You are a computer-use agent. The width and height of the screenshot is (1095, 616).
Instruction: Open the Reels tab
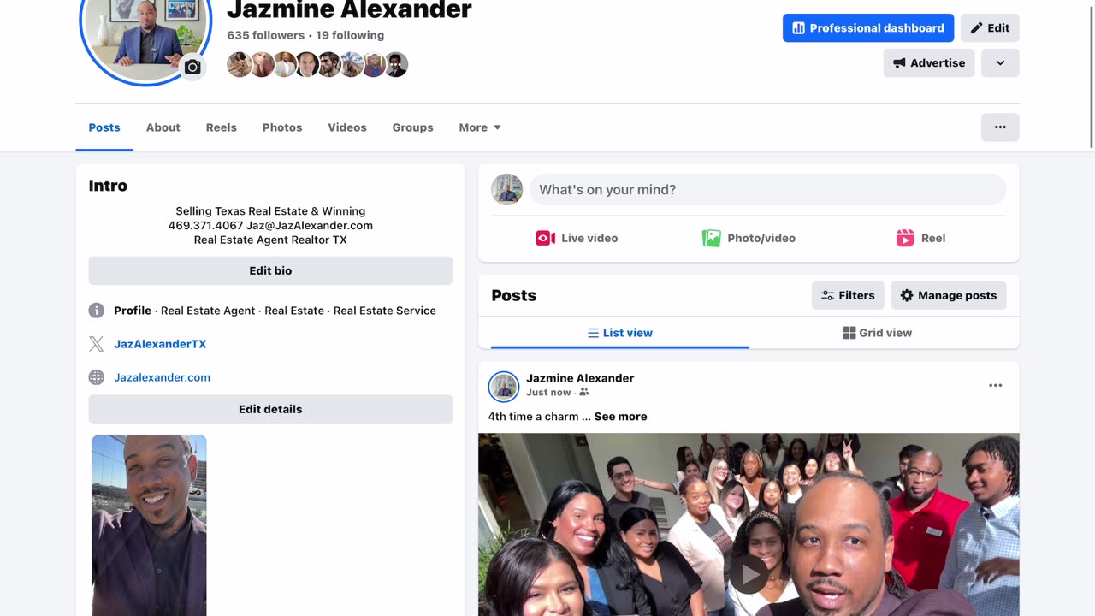pos(221,127)
